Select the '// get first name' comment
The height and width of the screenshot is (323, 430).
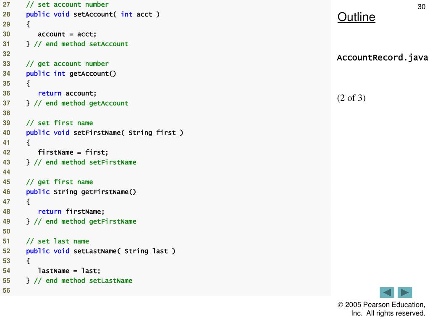(60, 182)
